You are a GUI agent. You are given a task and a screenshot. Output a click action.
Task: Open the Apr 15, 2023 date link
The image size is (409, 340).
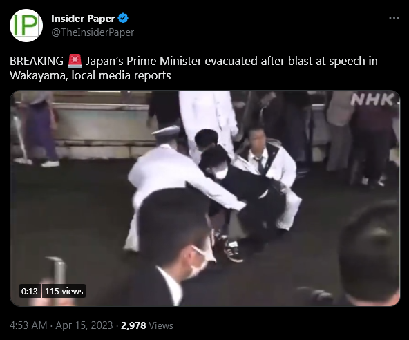pyautogui.click(x=84, y=325)
